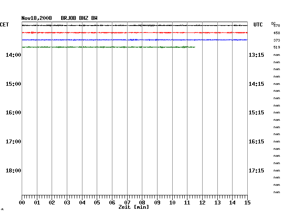
Task: Click the 17:00 CET time label
Action: (x=13, y=142)
